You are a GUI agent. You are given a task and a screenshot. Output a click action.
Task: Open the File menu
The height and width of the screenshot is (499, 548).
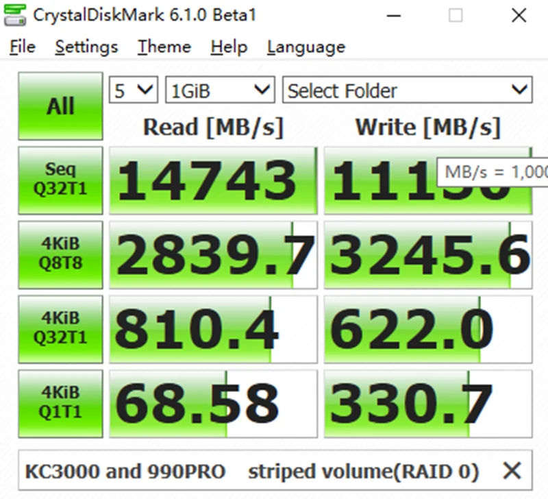pos(23,47)
